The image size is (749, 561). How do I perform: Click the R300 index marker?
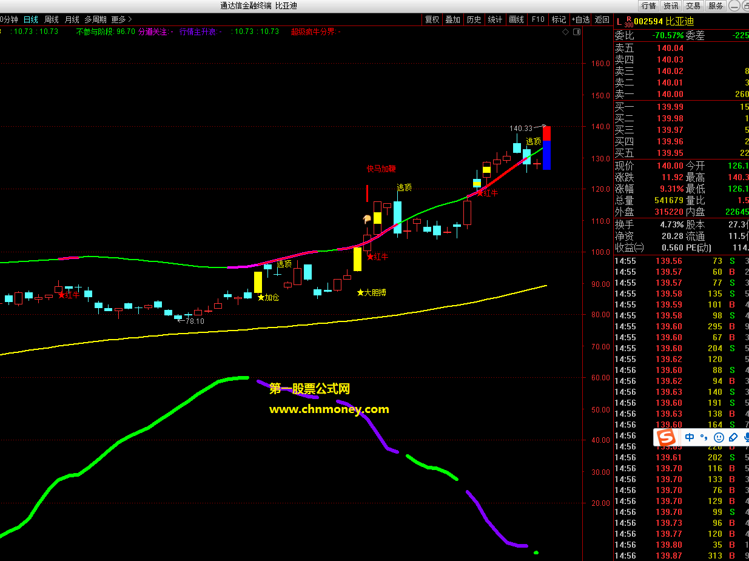[629, 22]
